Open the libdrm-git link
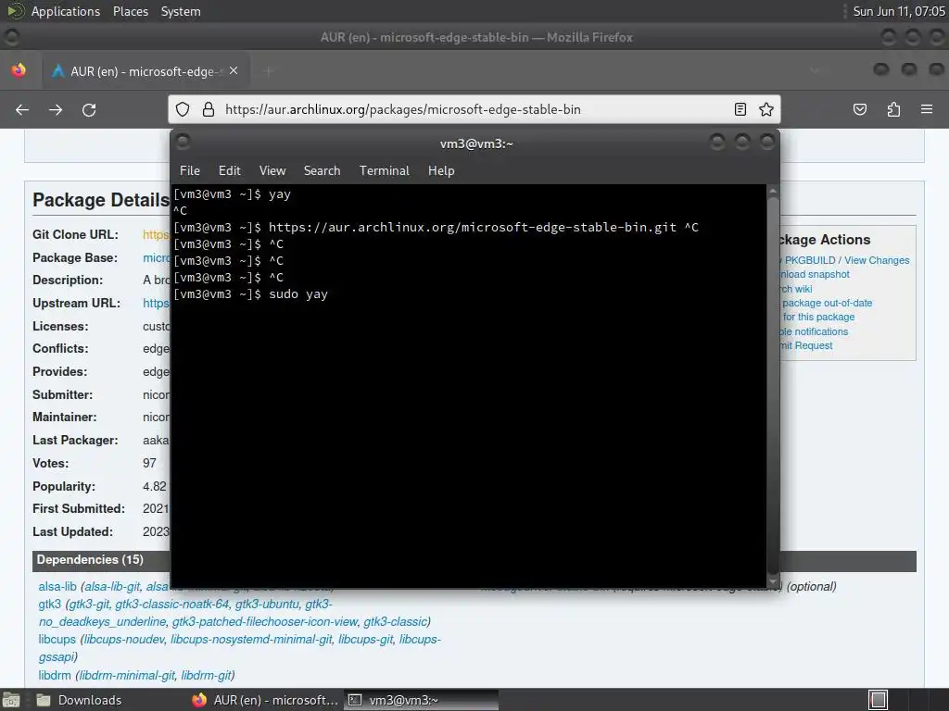Viewport: 949px width, 711px height. pyautogui.click(x=206, y=675)
